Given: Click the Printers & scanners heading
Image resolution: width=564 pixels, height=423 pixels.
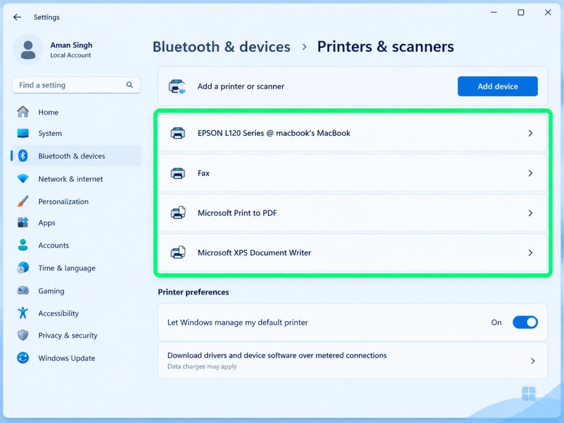Looking at the screenshot, I should [x=385, y=47].
